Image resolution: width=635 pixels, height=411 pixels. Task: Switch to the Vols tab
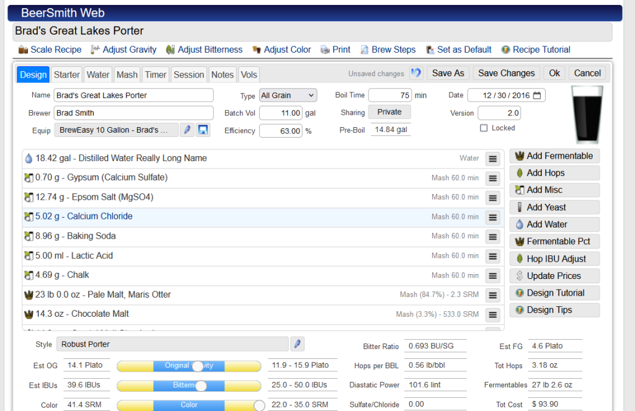pyautogui.click(x=249, y=74)
